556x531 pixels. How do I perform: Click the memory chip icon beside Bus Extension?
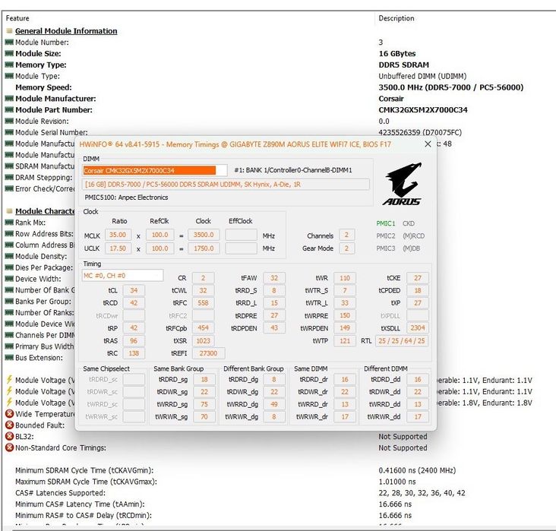click(x=10, y=358)
